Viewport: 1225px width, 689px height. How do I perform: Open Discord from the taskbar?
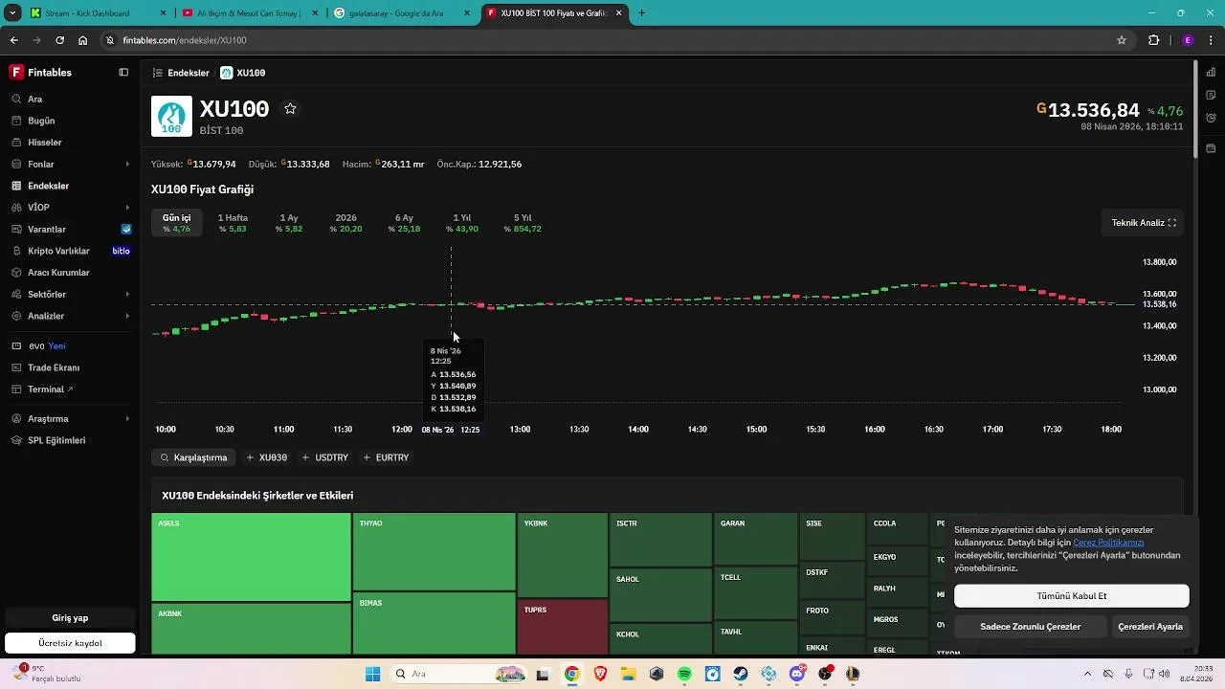(x=797, y=674)
